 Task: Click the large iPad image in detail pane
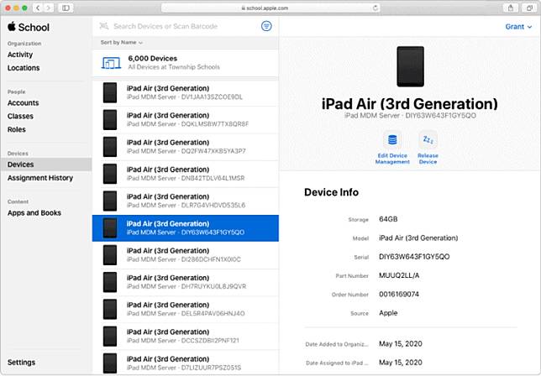click(x=410, y=66)
